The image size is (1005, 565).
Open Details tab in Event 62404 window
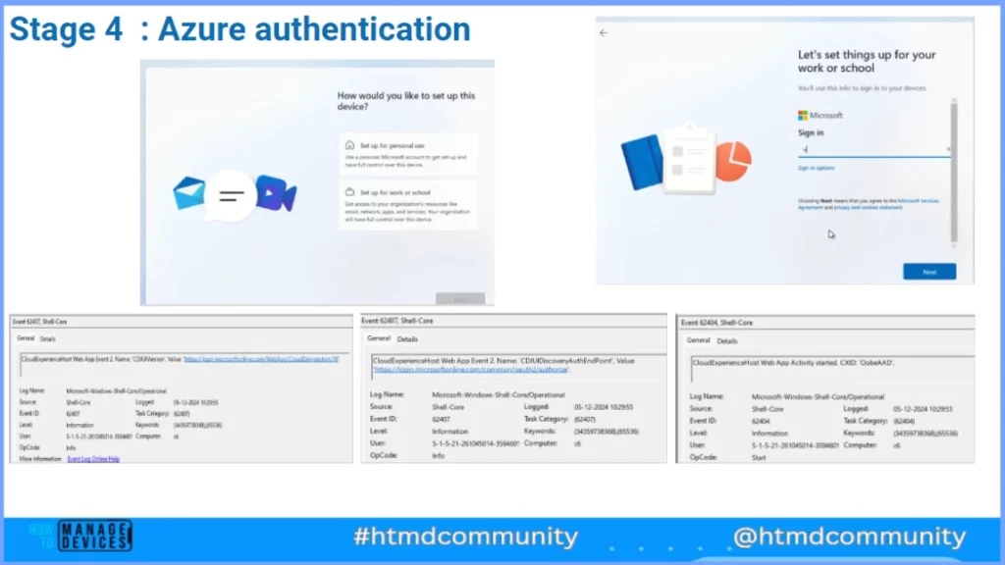tap(727, 340)
